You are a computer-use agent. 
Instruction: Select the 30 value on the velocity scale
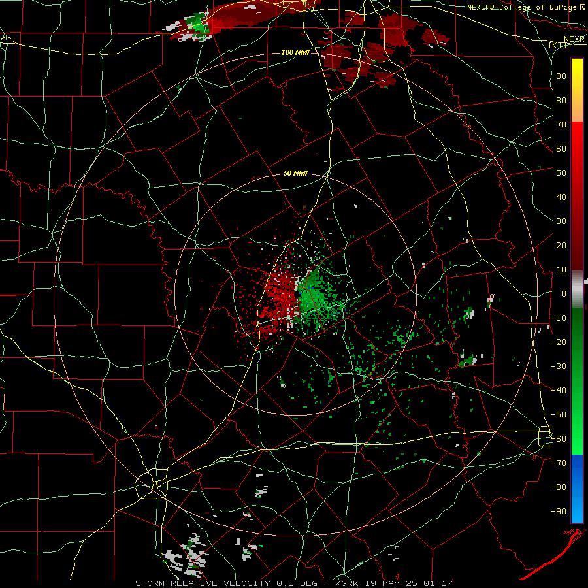point(561,221)
